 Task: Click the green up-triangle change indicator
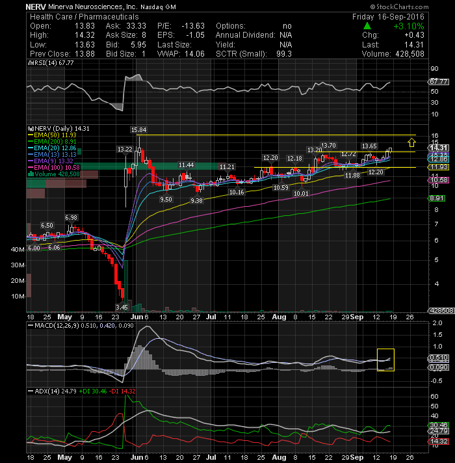[x=367, y=26]
